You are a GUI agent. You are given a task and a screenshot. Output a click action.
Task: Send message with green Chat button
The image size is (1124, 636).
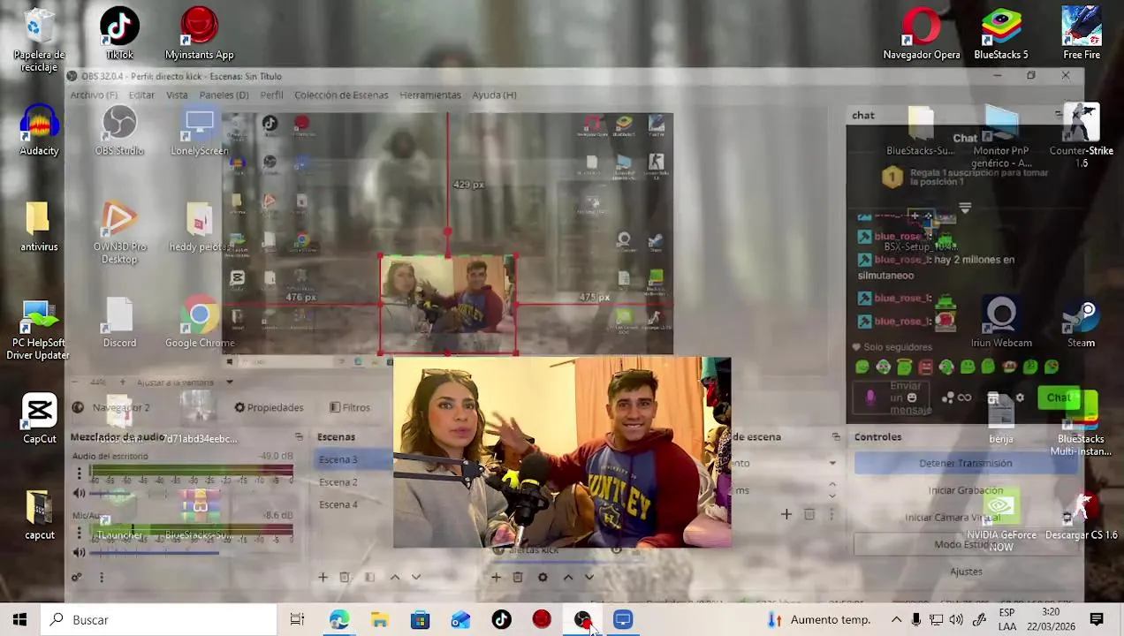[x=1059, y=397]
